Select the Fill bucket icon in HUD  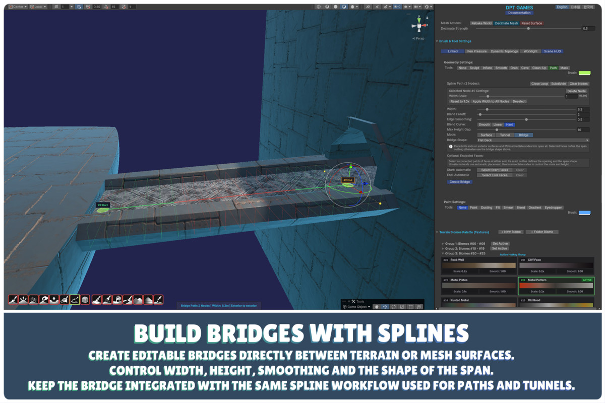117,300
